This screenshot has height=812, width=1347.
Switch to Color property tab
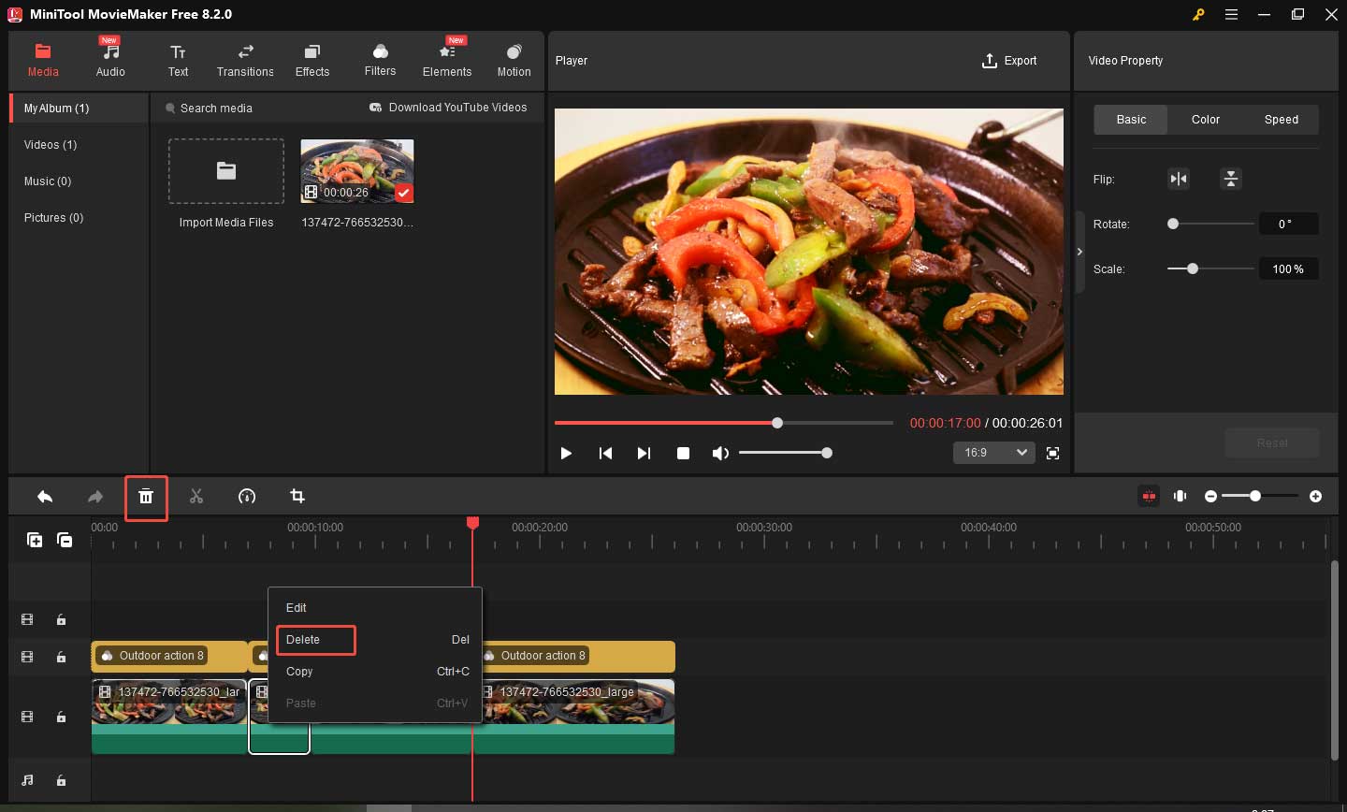coord(1206,120)
